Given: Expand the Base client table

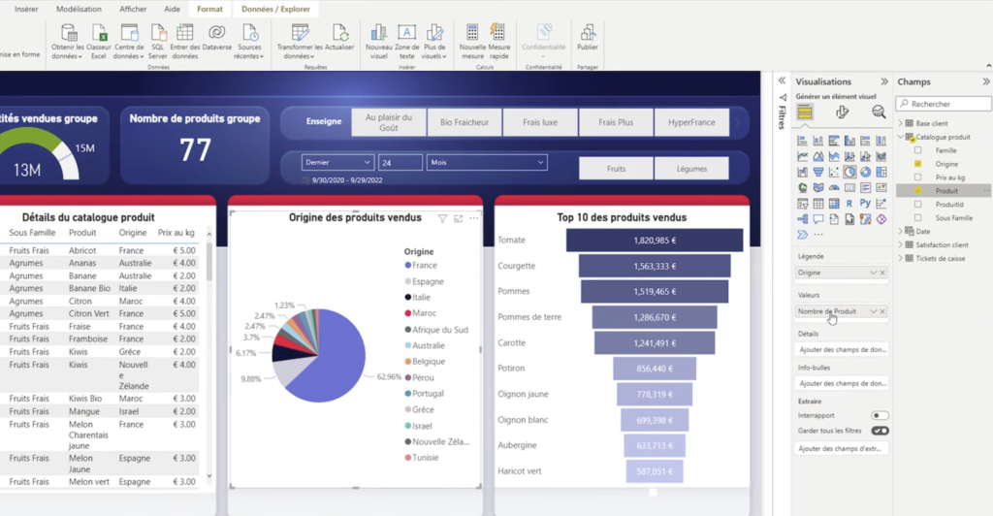Looking at the screenshot, I should [901, 123].
